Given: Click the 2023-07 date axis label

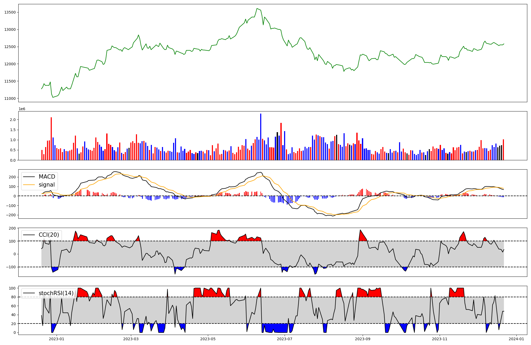Looking at the screenshot, I should [285, 339].
